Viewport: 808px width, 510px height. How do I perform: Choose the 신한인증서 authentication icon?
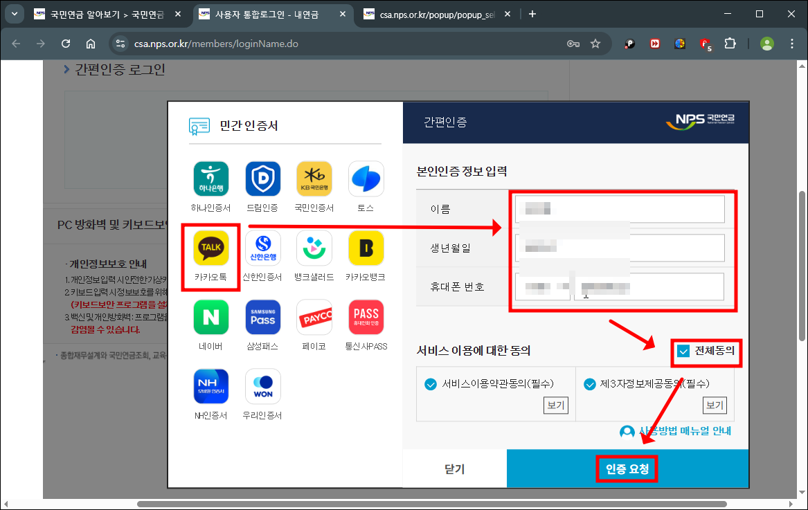[x=262, y=248]
